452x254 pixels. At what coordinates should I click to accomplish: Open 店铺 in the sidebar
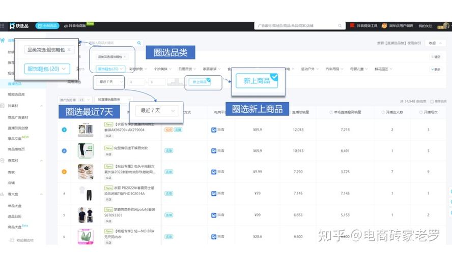(11, 183)
